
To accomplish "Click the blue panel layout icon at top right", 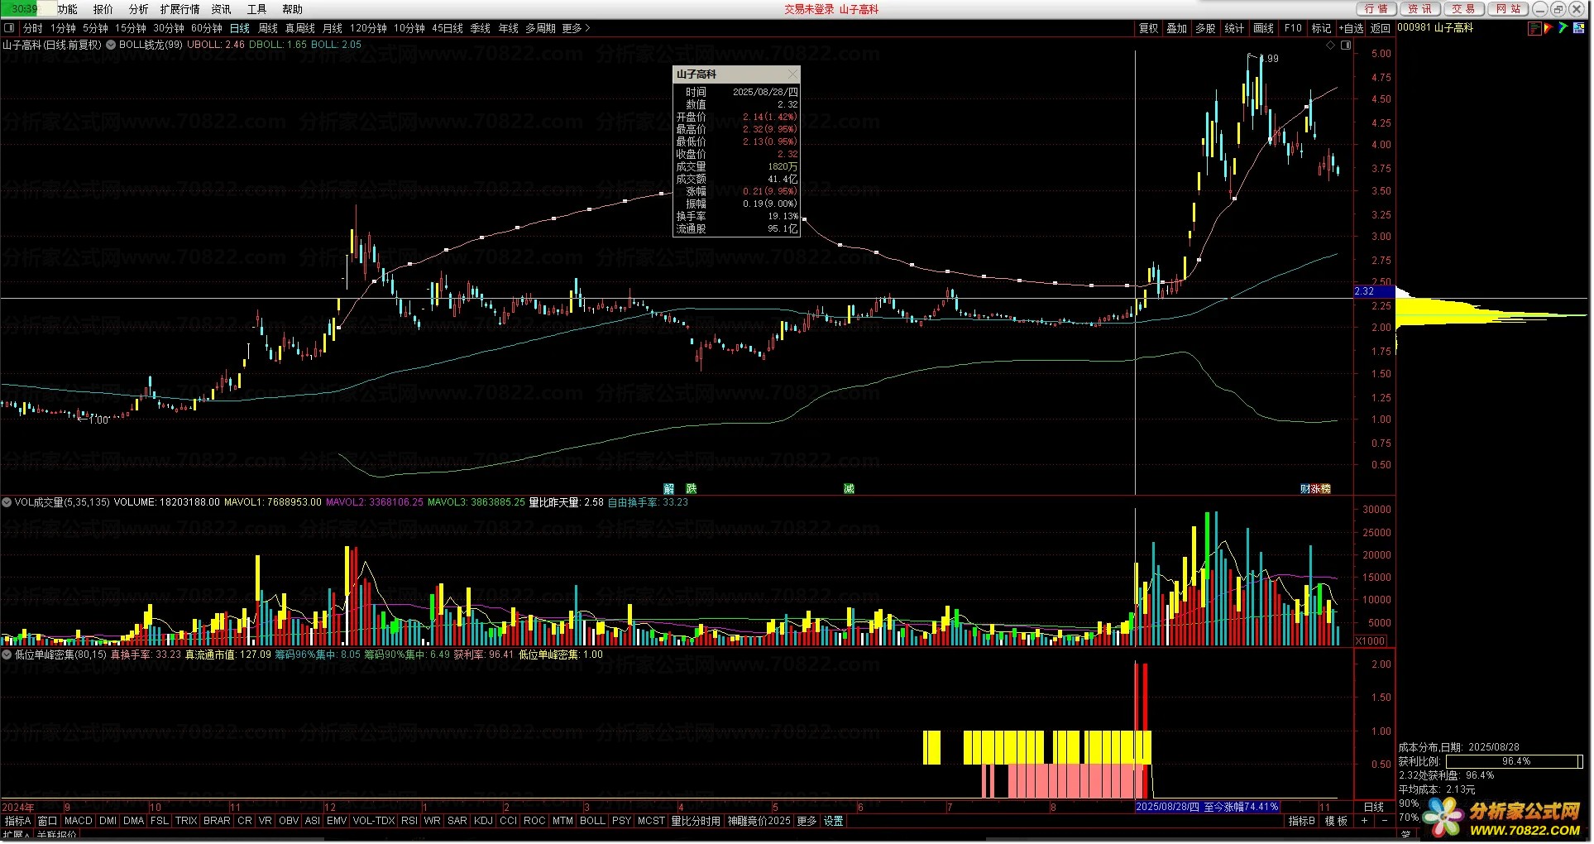I will click(1578, 28).
